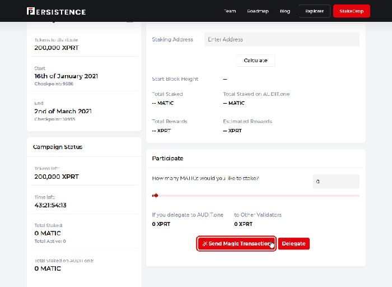Select the Total Staked on AUDIT.one '0 MATIC' value
The image size is (392, 287).
[x=48, y=269]
